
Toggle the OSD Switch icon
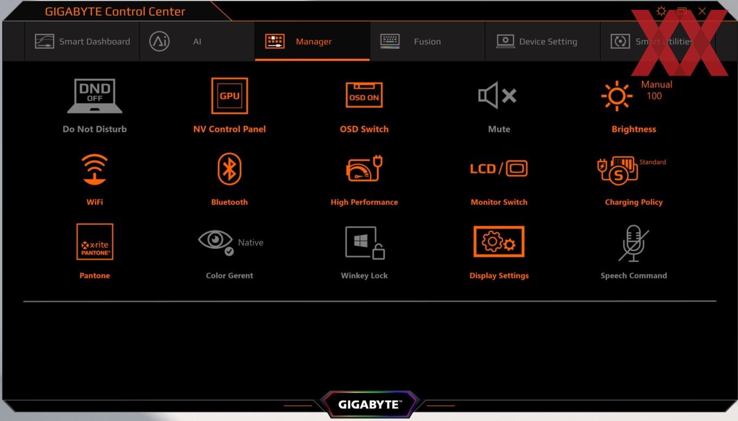click(364, 96)
